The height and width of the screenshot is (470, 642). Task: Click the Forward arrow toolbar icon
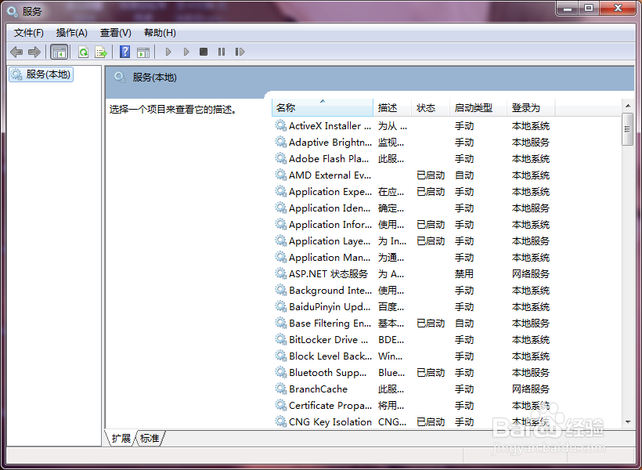point(34,52)
